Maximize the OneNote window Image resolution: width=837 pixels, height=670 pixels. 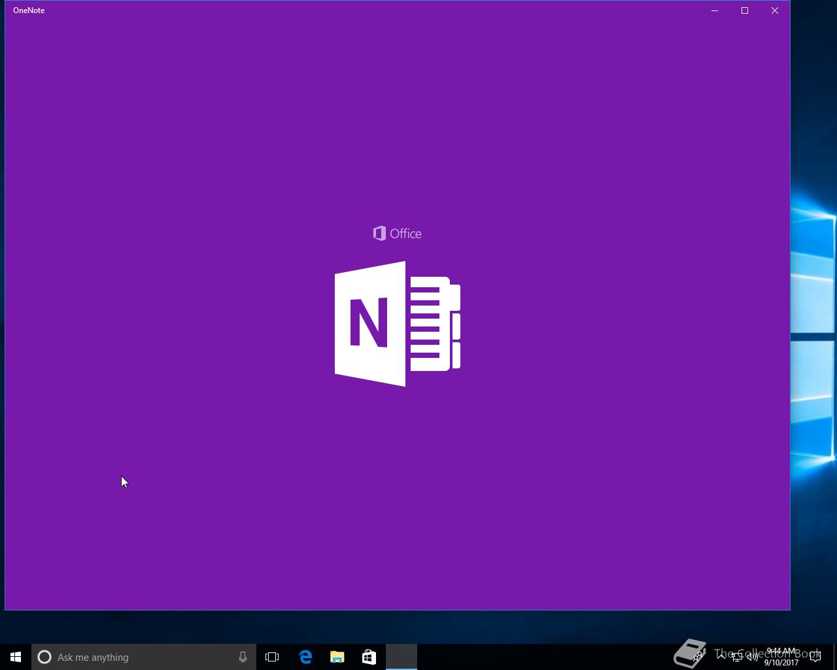(x=745, y=10)
